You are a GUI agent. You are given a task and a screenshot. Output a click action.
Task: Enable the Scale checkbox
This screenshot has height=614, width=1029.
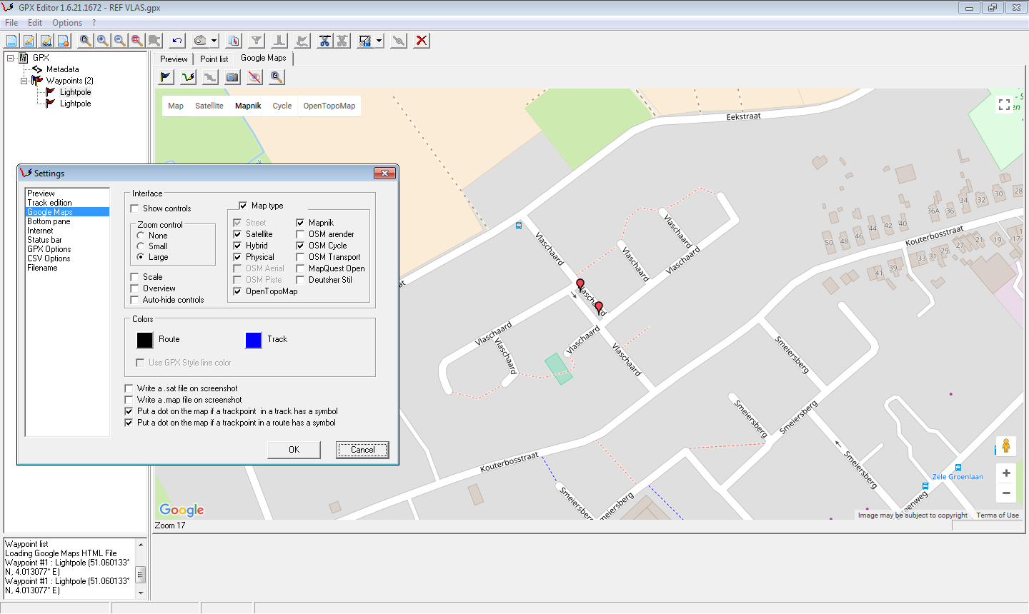point(134,277)
